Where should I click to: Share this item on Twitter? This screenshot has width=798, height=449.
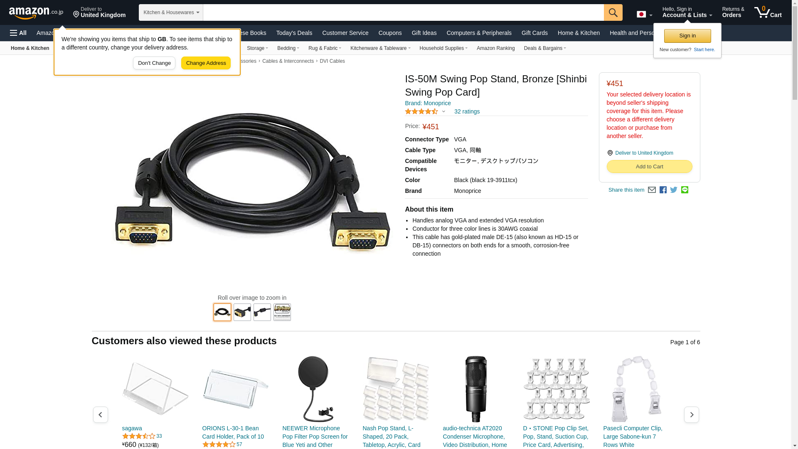[x=674, y=190]
